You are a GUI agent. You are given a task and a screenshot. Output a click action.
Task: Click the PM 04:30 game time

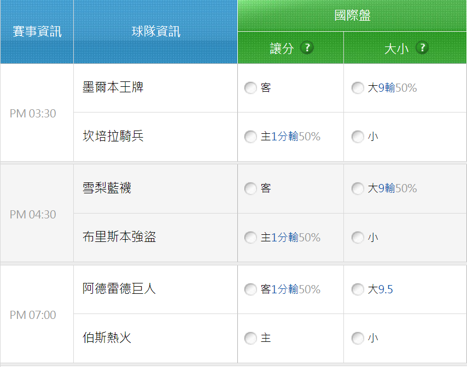point(33,215)
